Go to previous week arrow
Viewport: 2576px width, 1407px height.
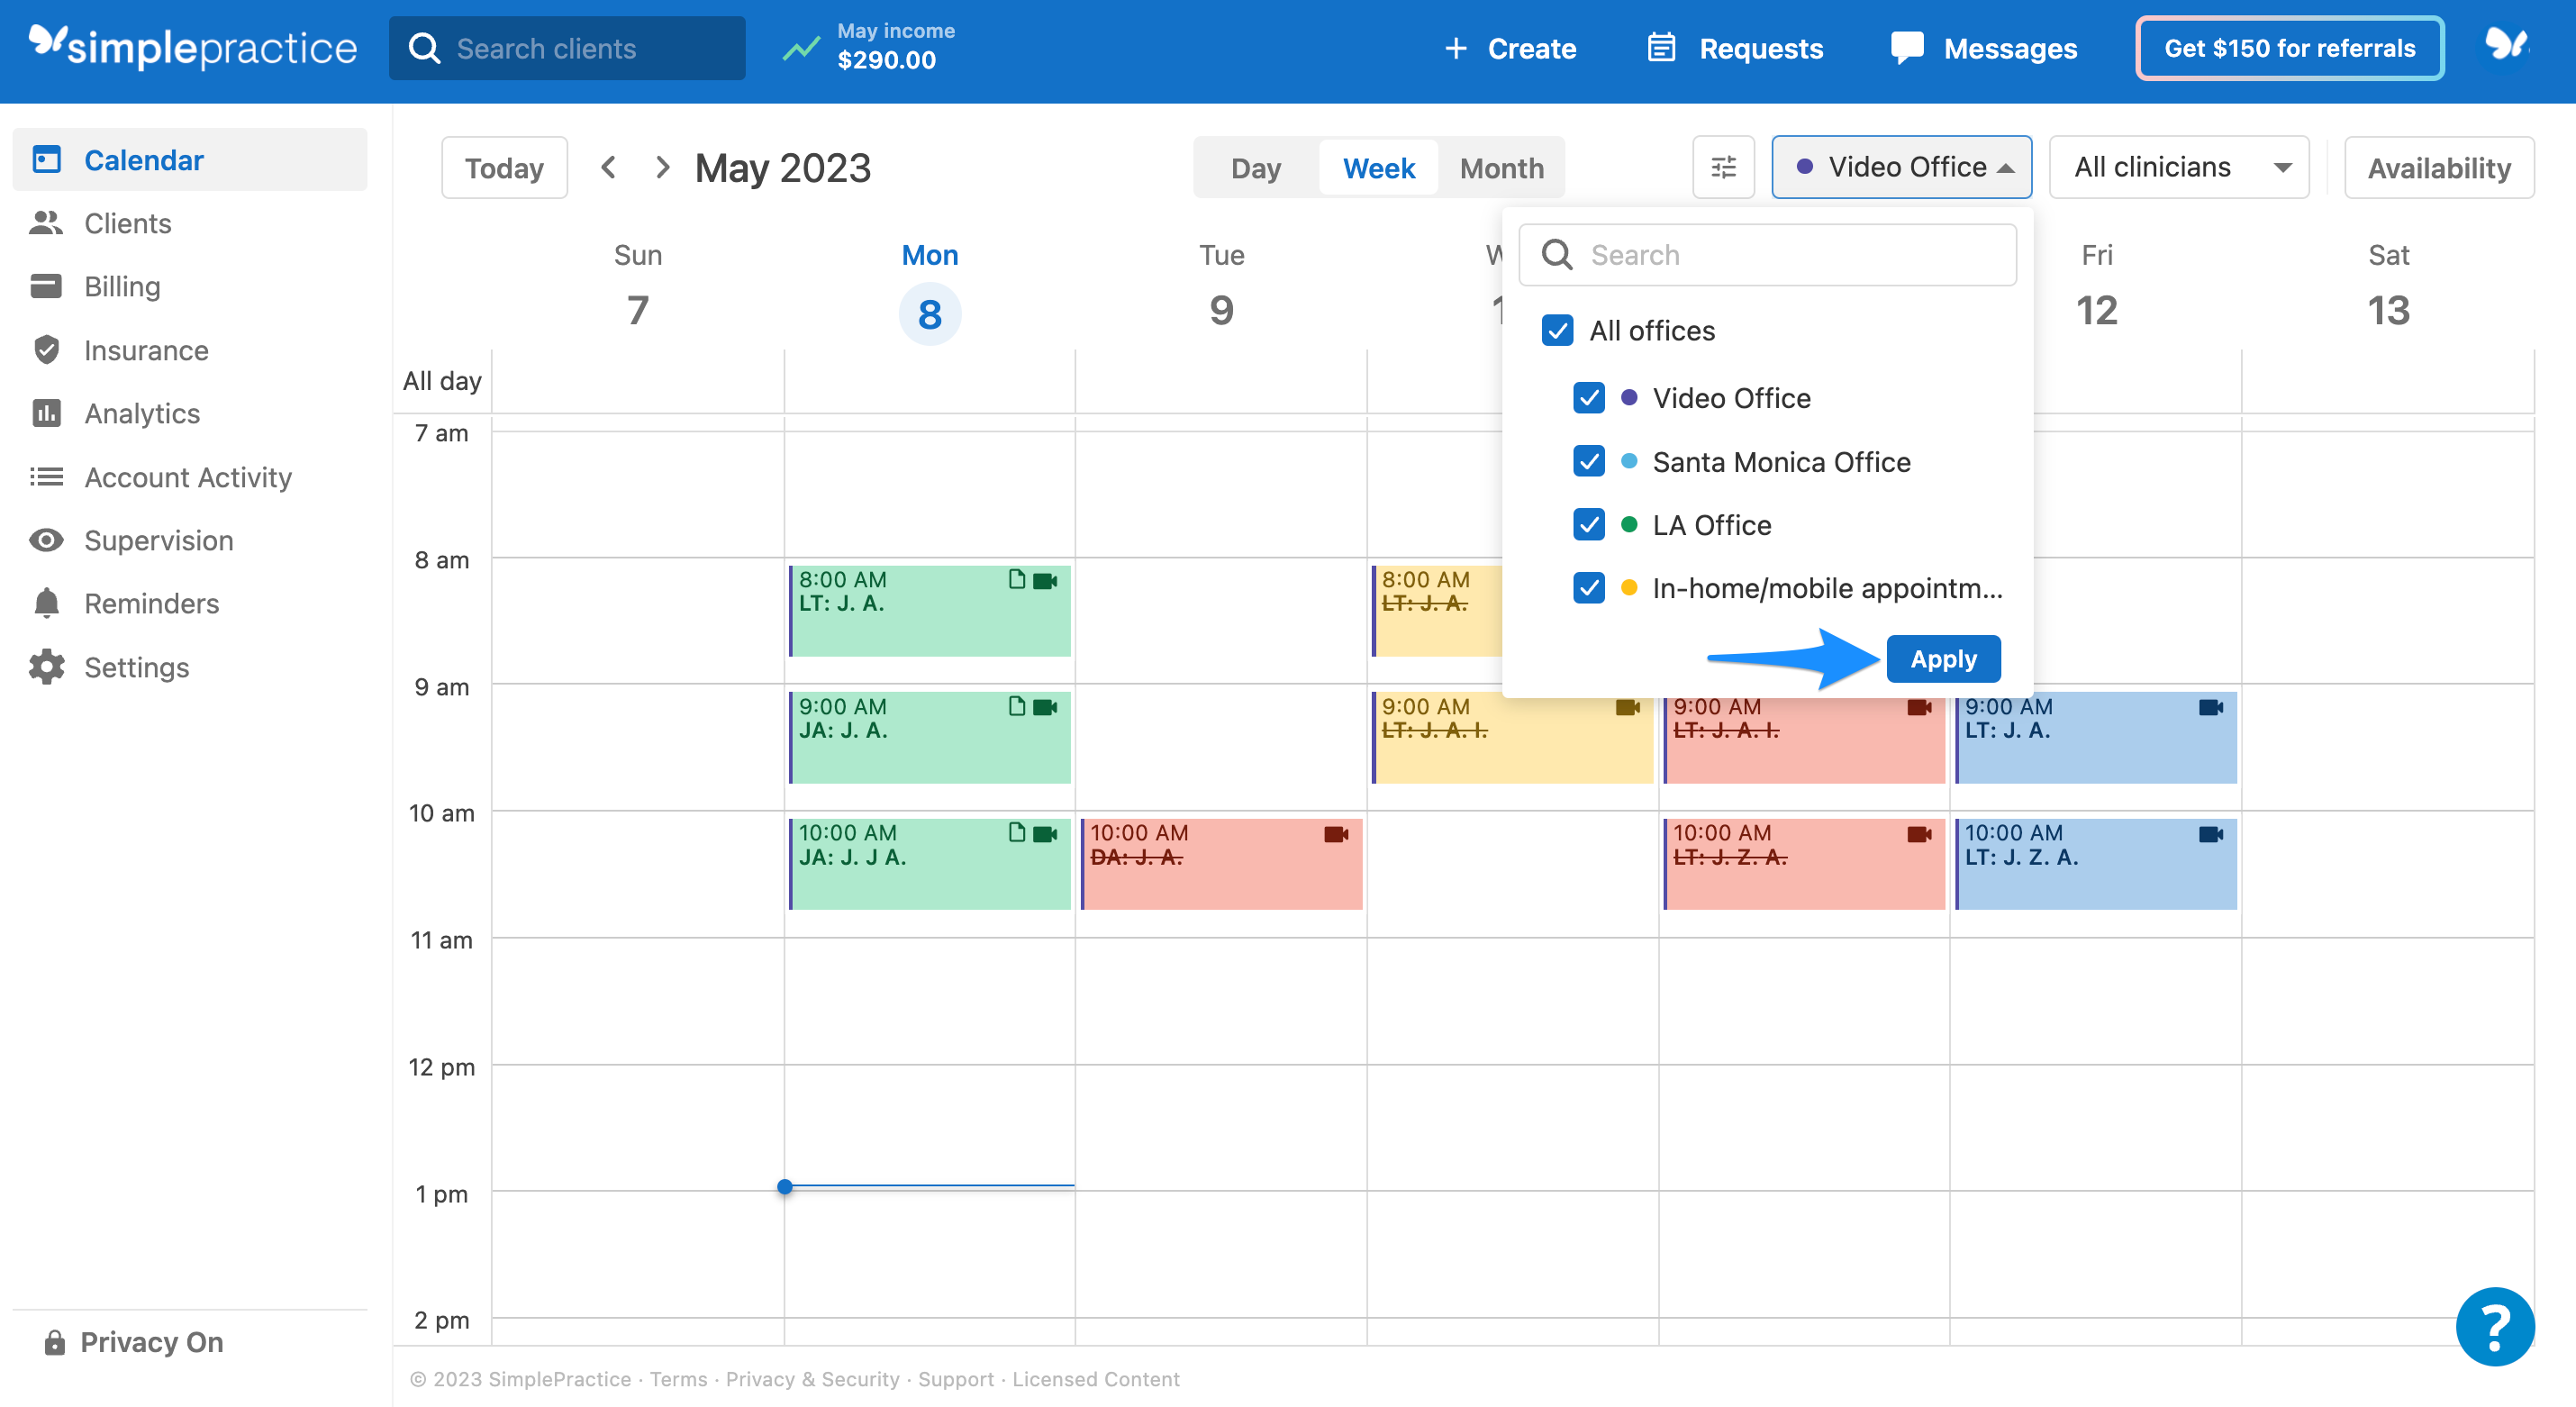pos(608,167)
